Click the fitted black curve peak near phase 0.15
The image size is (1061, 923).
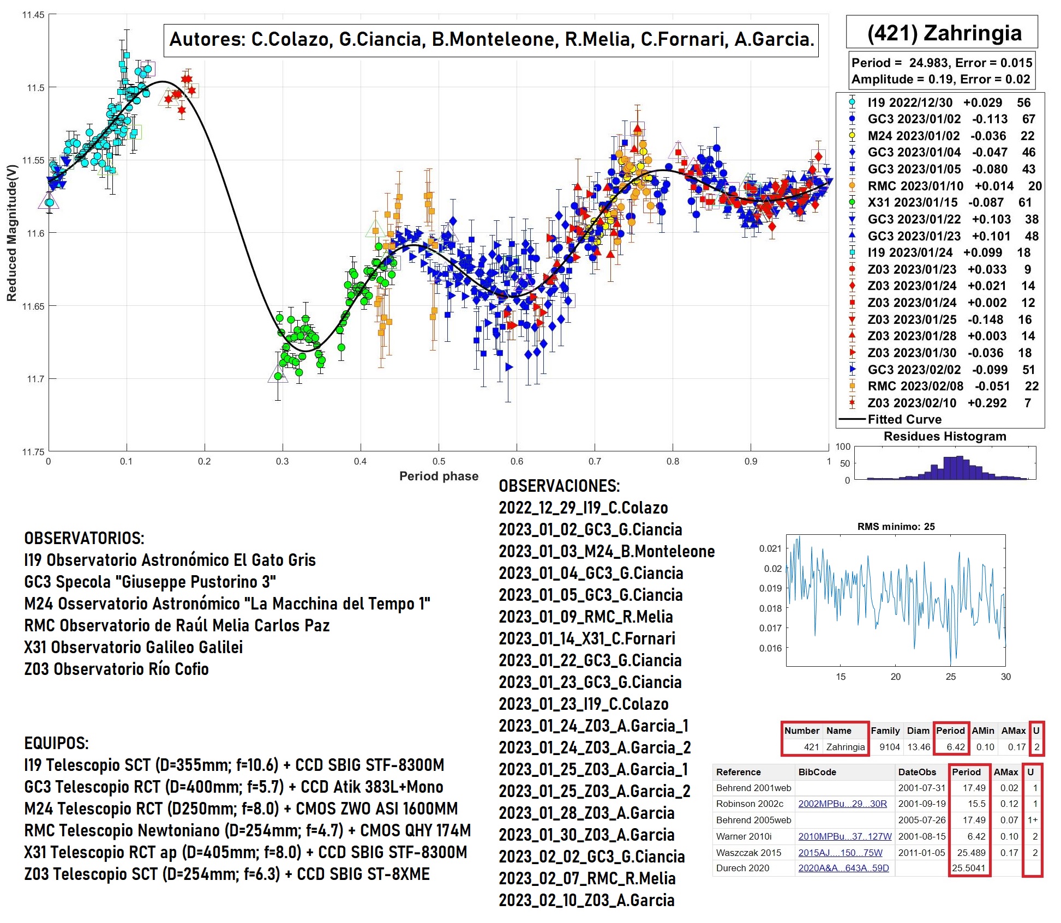pos(162,82)
